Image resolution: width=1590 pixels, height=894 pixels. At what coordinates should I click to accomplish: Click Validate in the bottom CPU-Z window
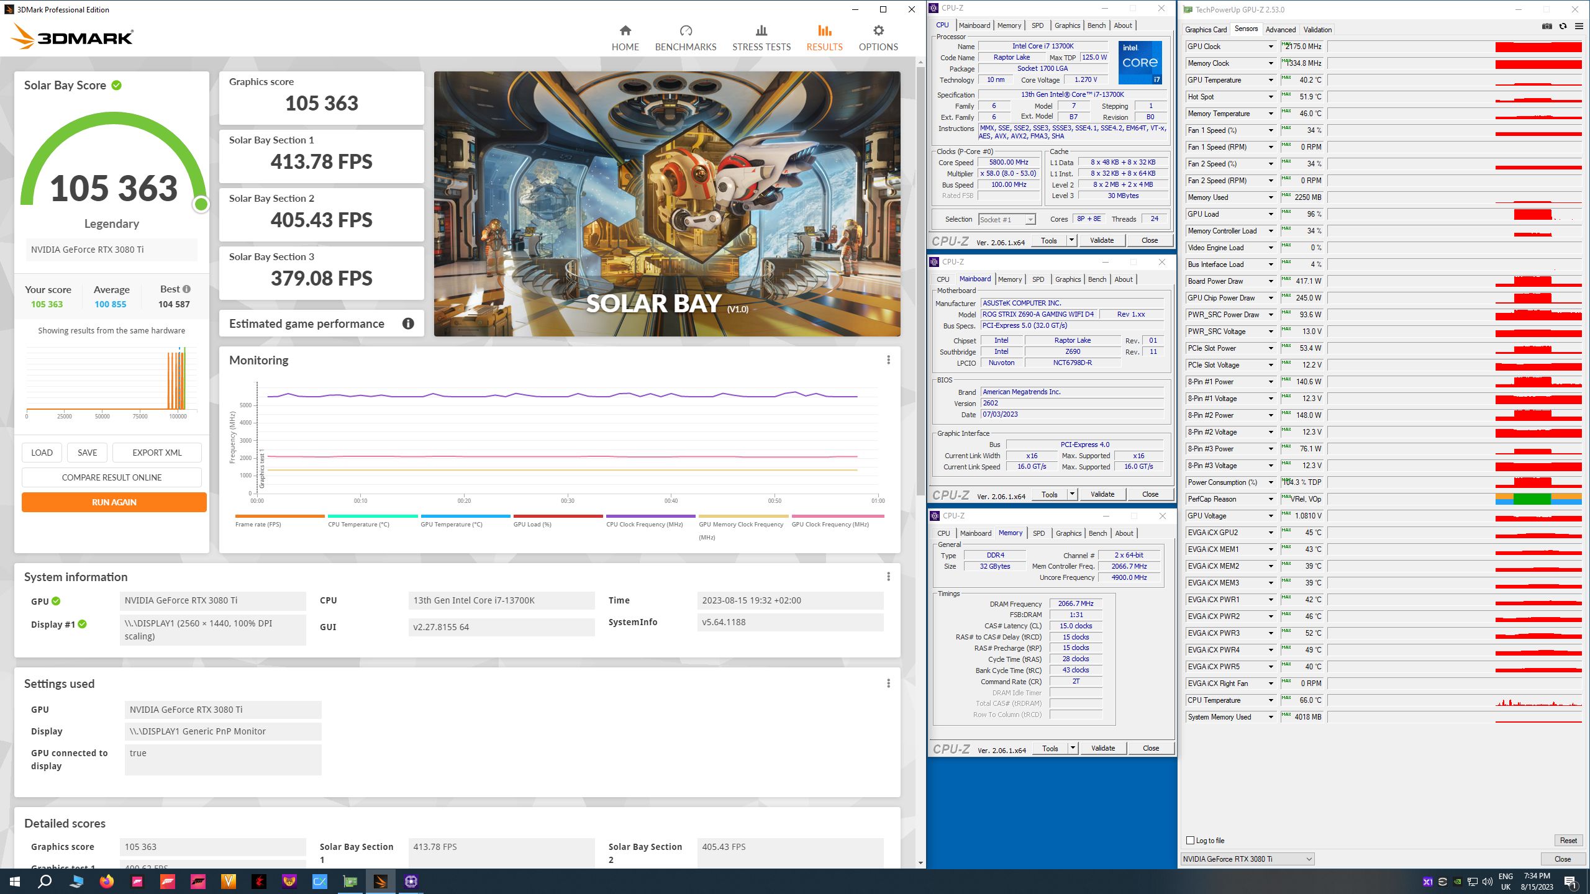[1102, 748]
